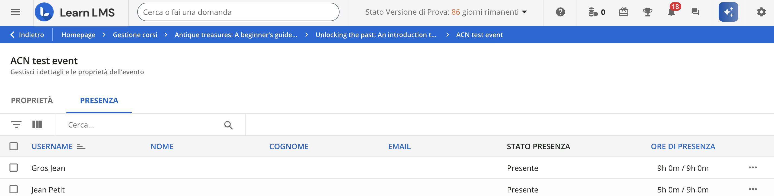Go to Gestione corsi breadcrumb
Image resolution: width=774 pixels, height=196 pixels.
pyautogui.click(x=135, y=35)
